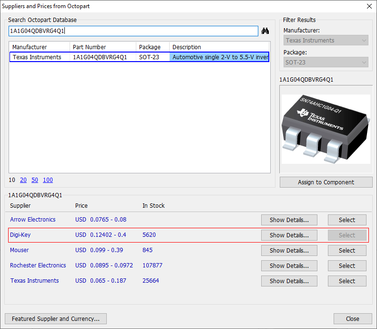
Task: Click the 1A1G04QDBVRG4Q1 part number cell
Action: tap(100, 57)
